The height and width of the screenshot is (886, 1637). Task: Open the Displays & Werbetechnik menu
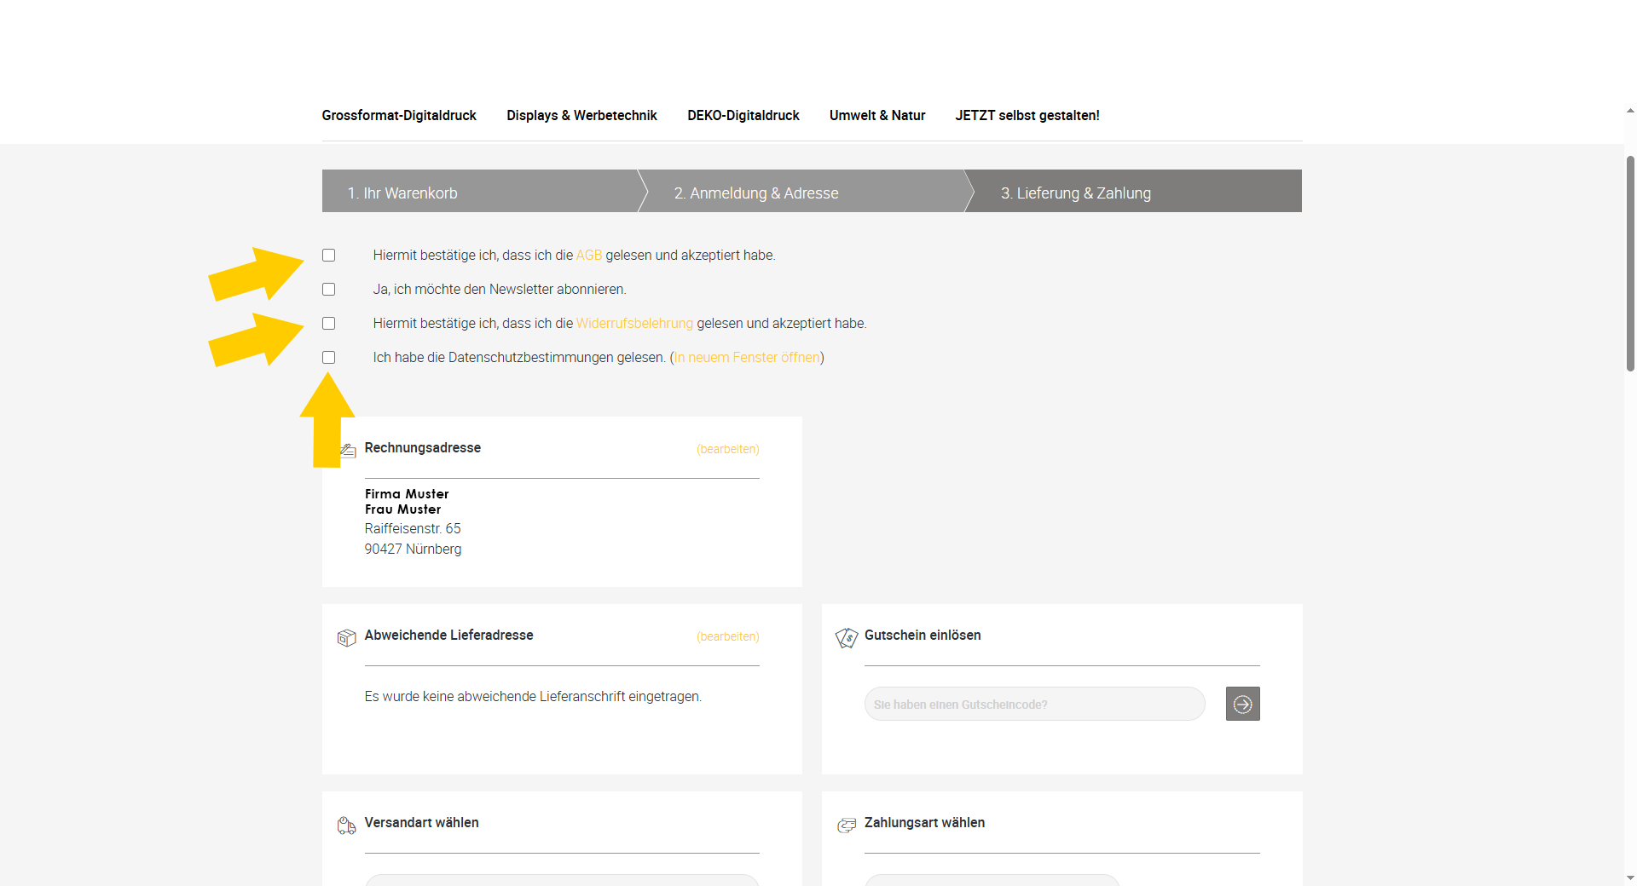(581, 116)
